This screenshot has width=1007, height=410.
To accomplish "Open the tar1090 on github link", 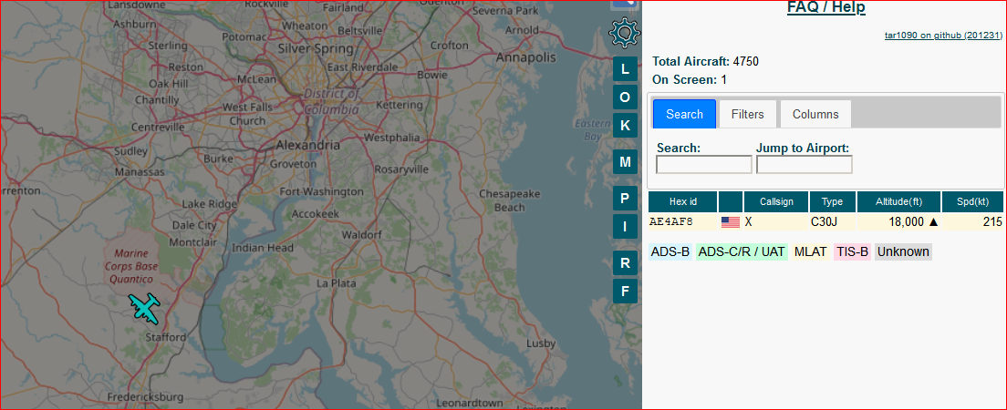I will click(943, 36).
